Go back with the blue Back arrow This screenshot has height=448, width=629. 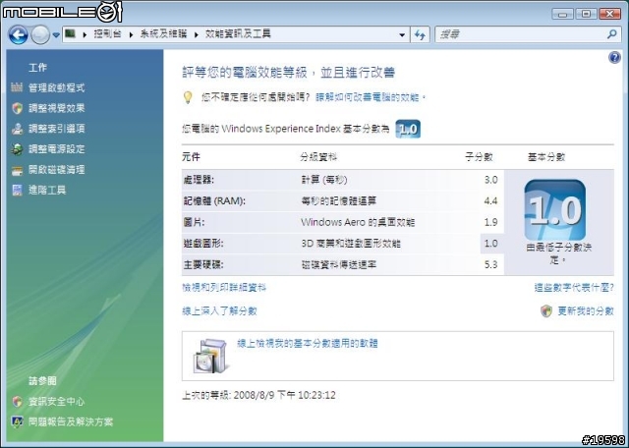(19, 35)
